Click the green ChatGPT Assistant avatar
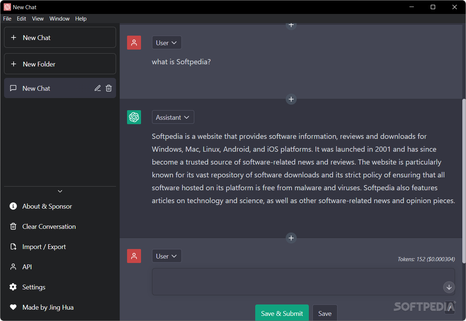This screenshot has width=466, height=321. pyautogui.click(x=134, y=117)
